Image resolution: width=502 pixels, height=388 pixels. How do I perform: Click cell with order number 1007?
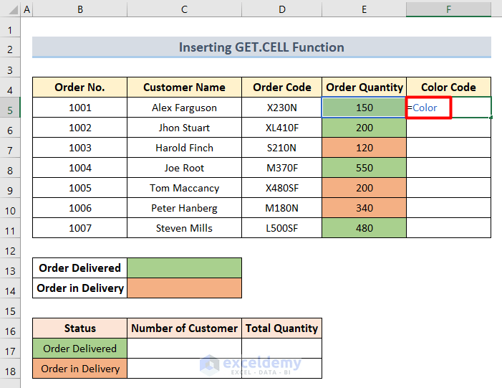79,228
